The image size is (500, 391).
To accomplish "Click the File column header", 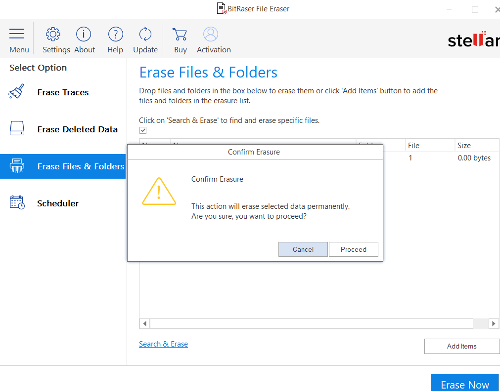I will tap(430, 146).
